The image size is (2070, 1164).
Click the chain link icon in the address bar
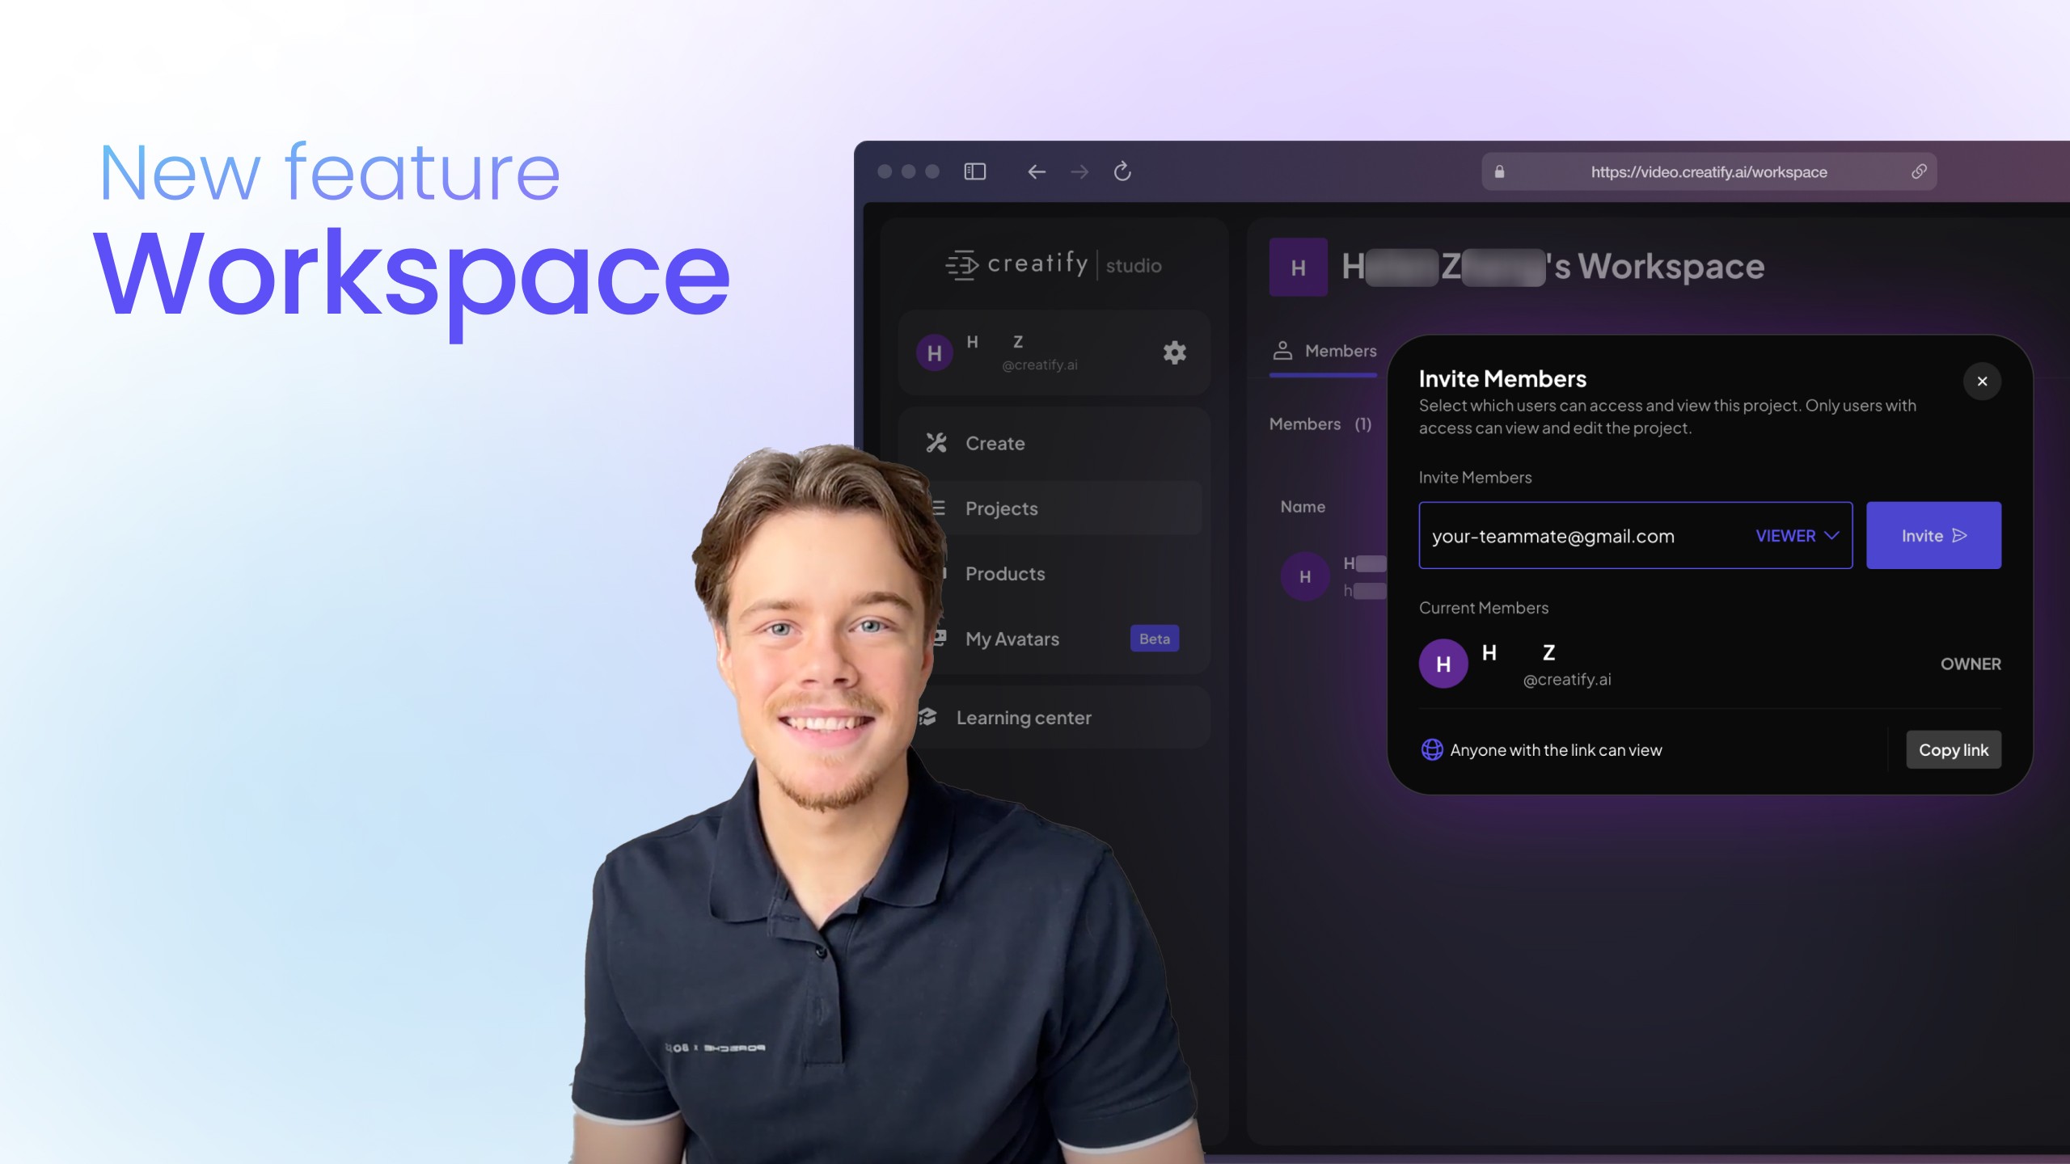(x=1919, y=171)
